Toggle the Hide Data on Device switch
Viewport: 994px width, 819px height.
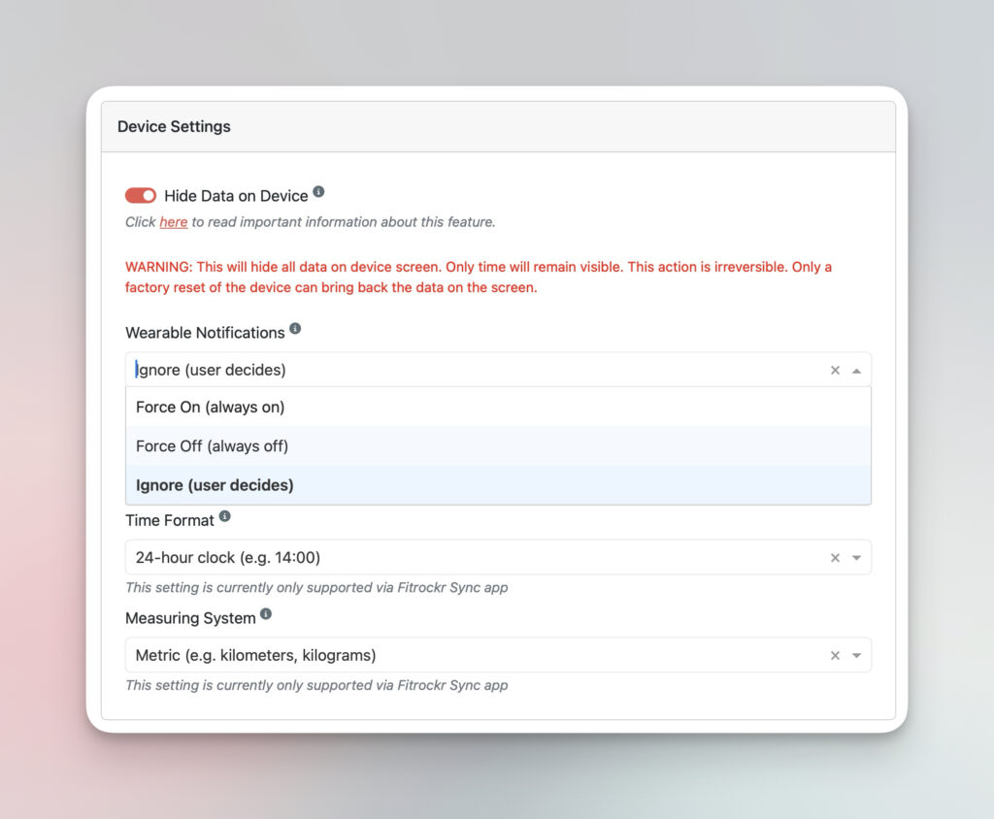(x=141, y=196)
